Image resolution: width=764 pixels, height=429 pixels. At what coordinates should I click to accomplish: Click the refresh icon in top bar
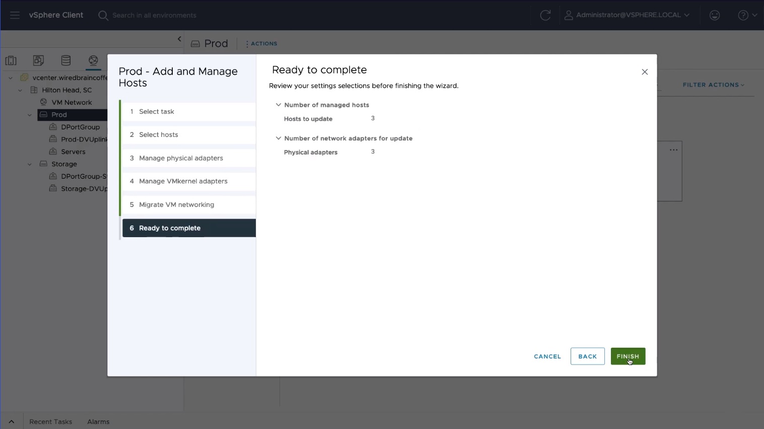[x=545, y=15]
